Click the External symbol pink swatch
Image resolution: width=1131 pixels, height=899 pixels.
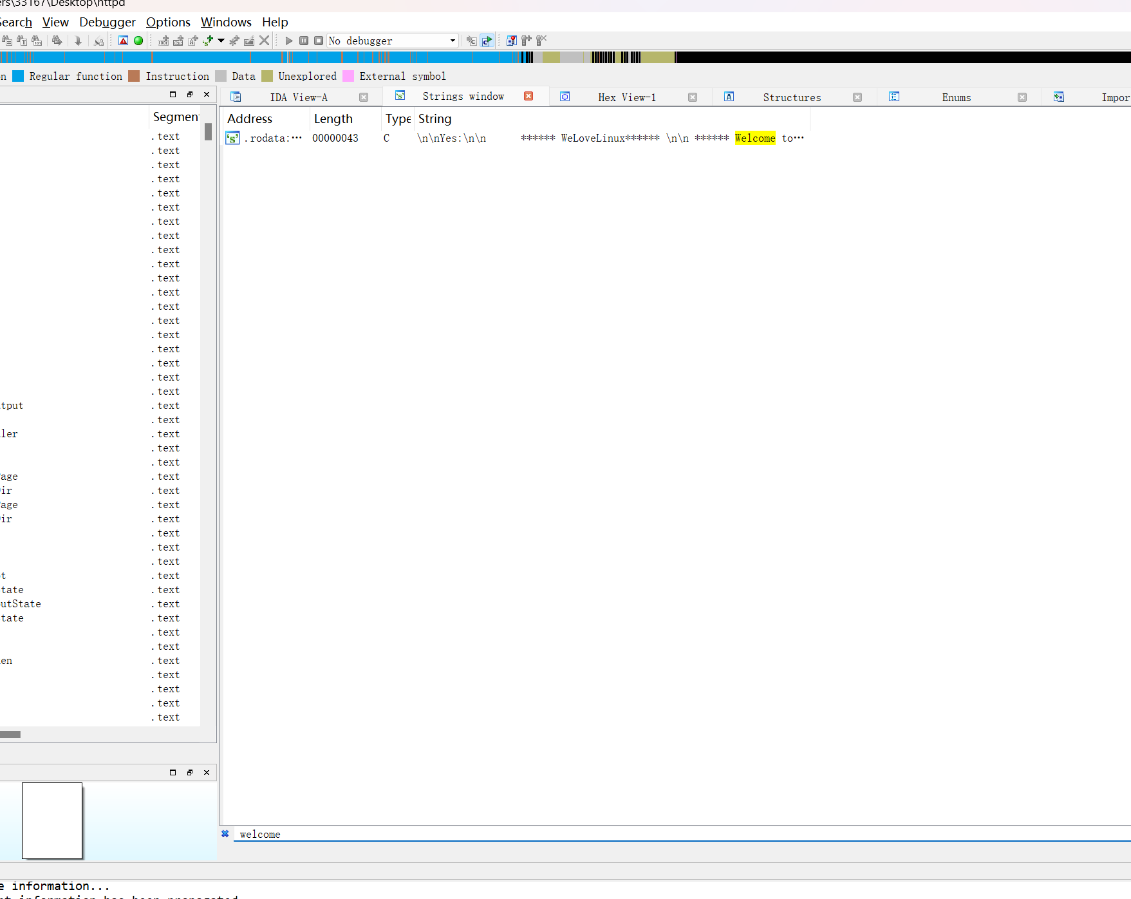click(x=348, y=76)
